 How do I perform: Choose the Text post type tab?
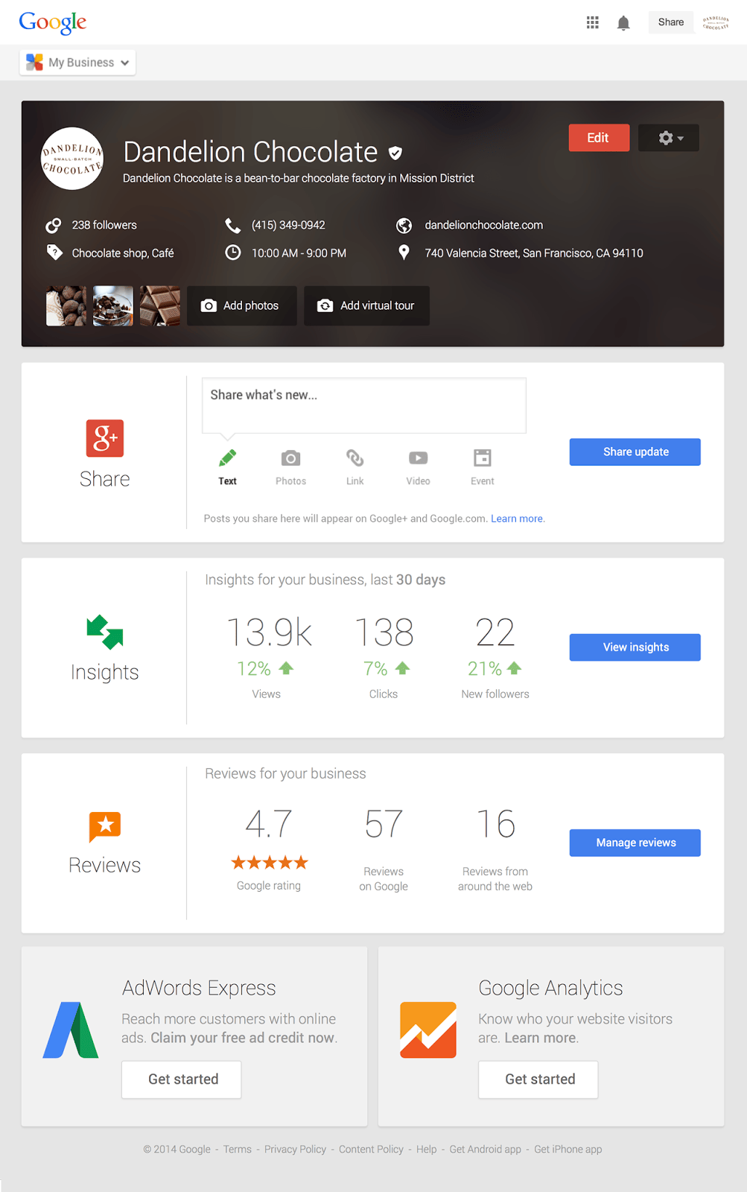pos(227,466)
